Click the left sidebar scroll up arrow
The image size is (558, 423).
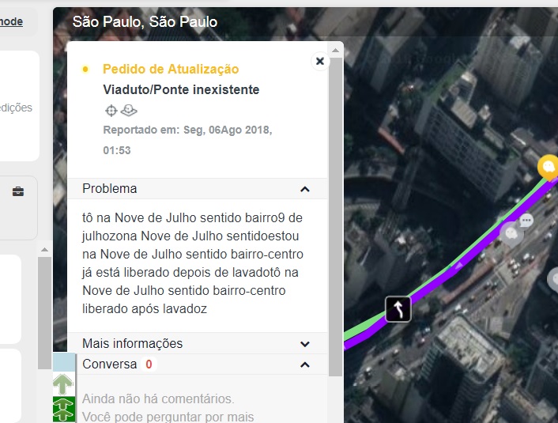[44, 250]
